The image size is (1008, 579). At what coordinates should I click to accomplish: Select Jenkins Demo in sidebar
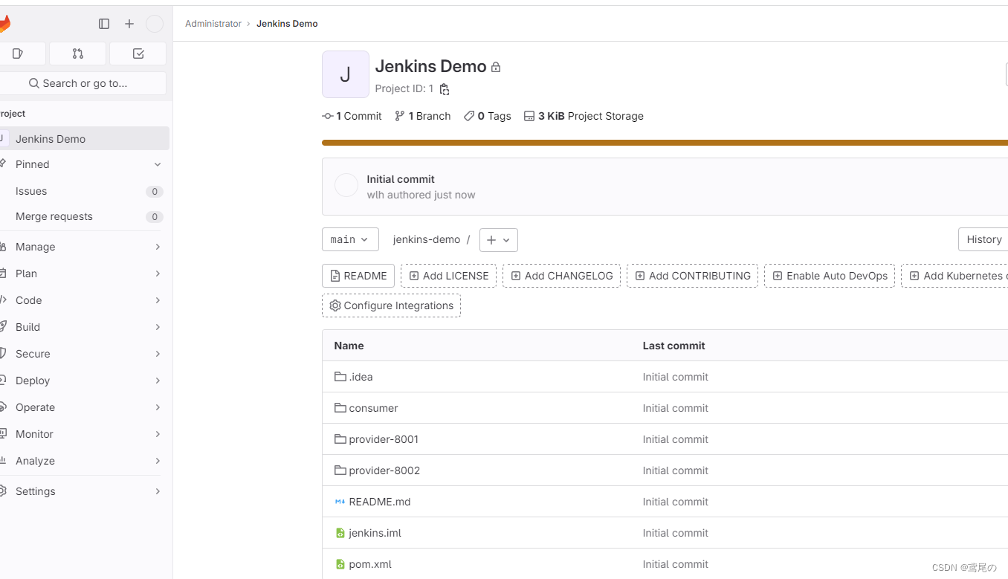(x=85, y=138)
